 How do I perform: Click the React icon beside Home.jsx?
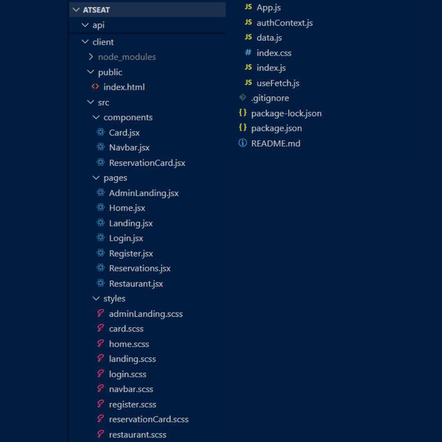pyautogui.click(x=101, y=208)
